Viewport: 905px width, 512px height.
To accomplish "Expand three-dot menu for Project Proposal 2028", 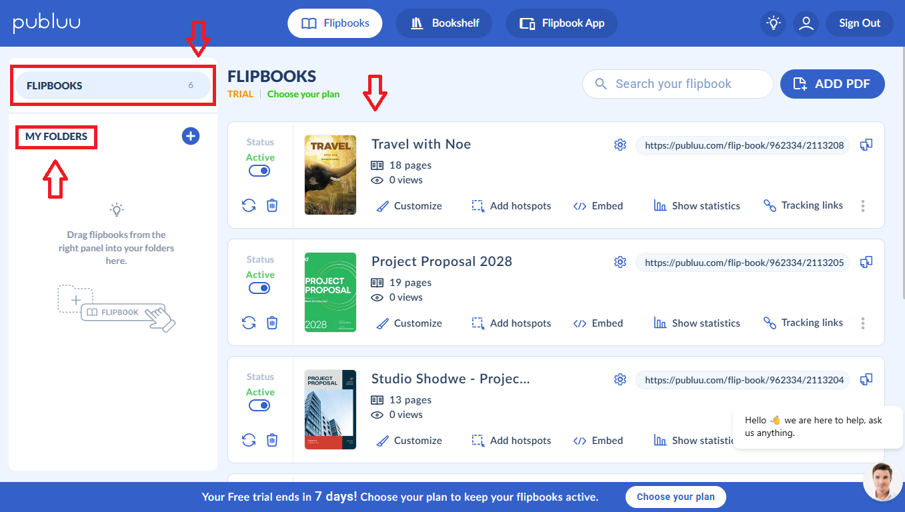I will click(863, 323).
